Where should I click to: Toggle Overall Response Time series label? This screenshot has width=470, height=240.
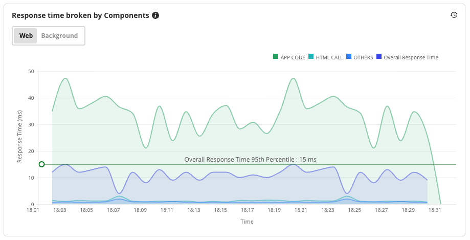click(x=411, y=58)
